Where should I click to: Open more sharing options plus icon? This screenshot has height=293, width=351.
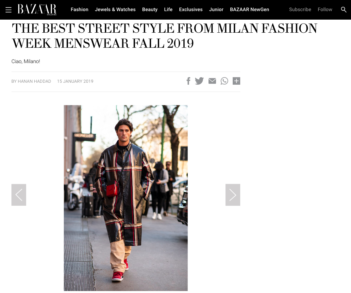[236, 81]
